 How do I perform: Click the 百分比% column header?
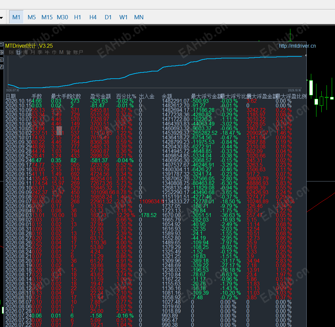[126, 96]
